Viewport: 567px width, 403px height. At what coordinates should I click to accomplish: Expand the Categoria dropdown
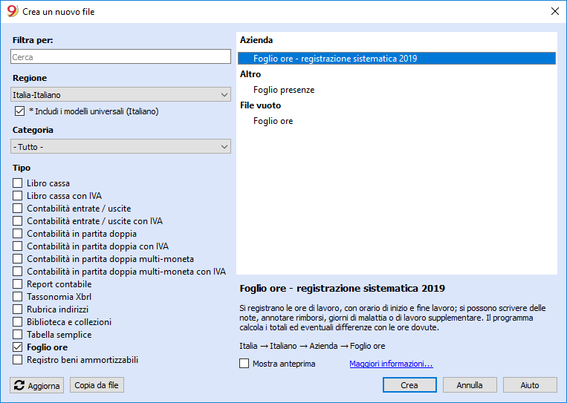point(120,147)
